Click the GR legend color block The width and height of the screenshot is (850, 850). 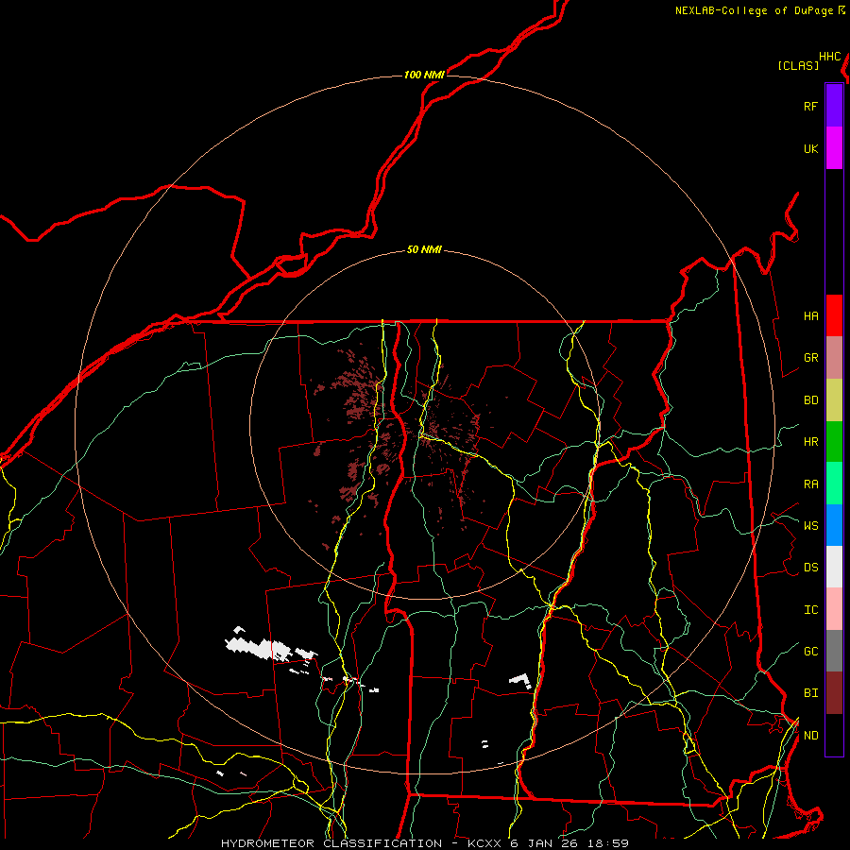tap(834, 358)
